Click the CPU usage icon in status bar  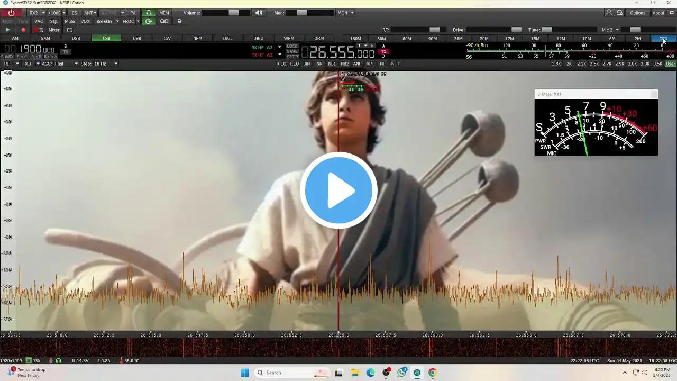[x=29, y=360]
